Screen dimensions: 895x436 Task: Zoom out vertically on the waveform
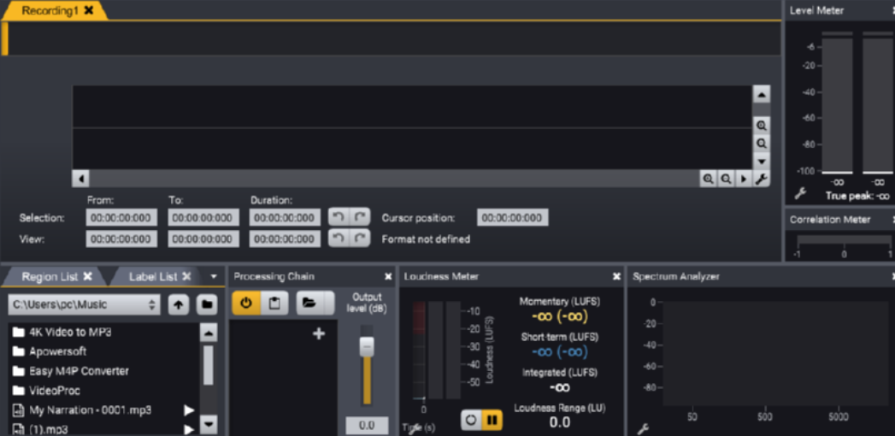pyautogui.click(x=762, y=144)
